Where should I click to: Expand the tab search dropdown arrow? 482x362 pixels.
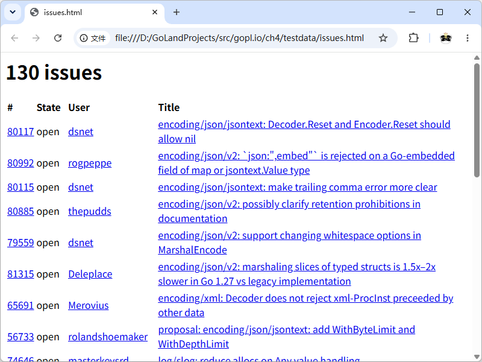[x=13, y=12]
